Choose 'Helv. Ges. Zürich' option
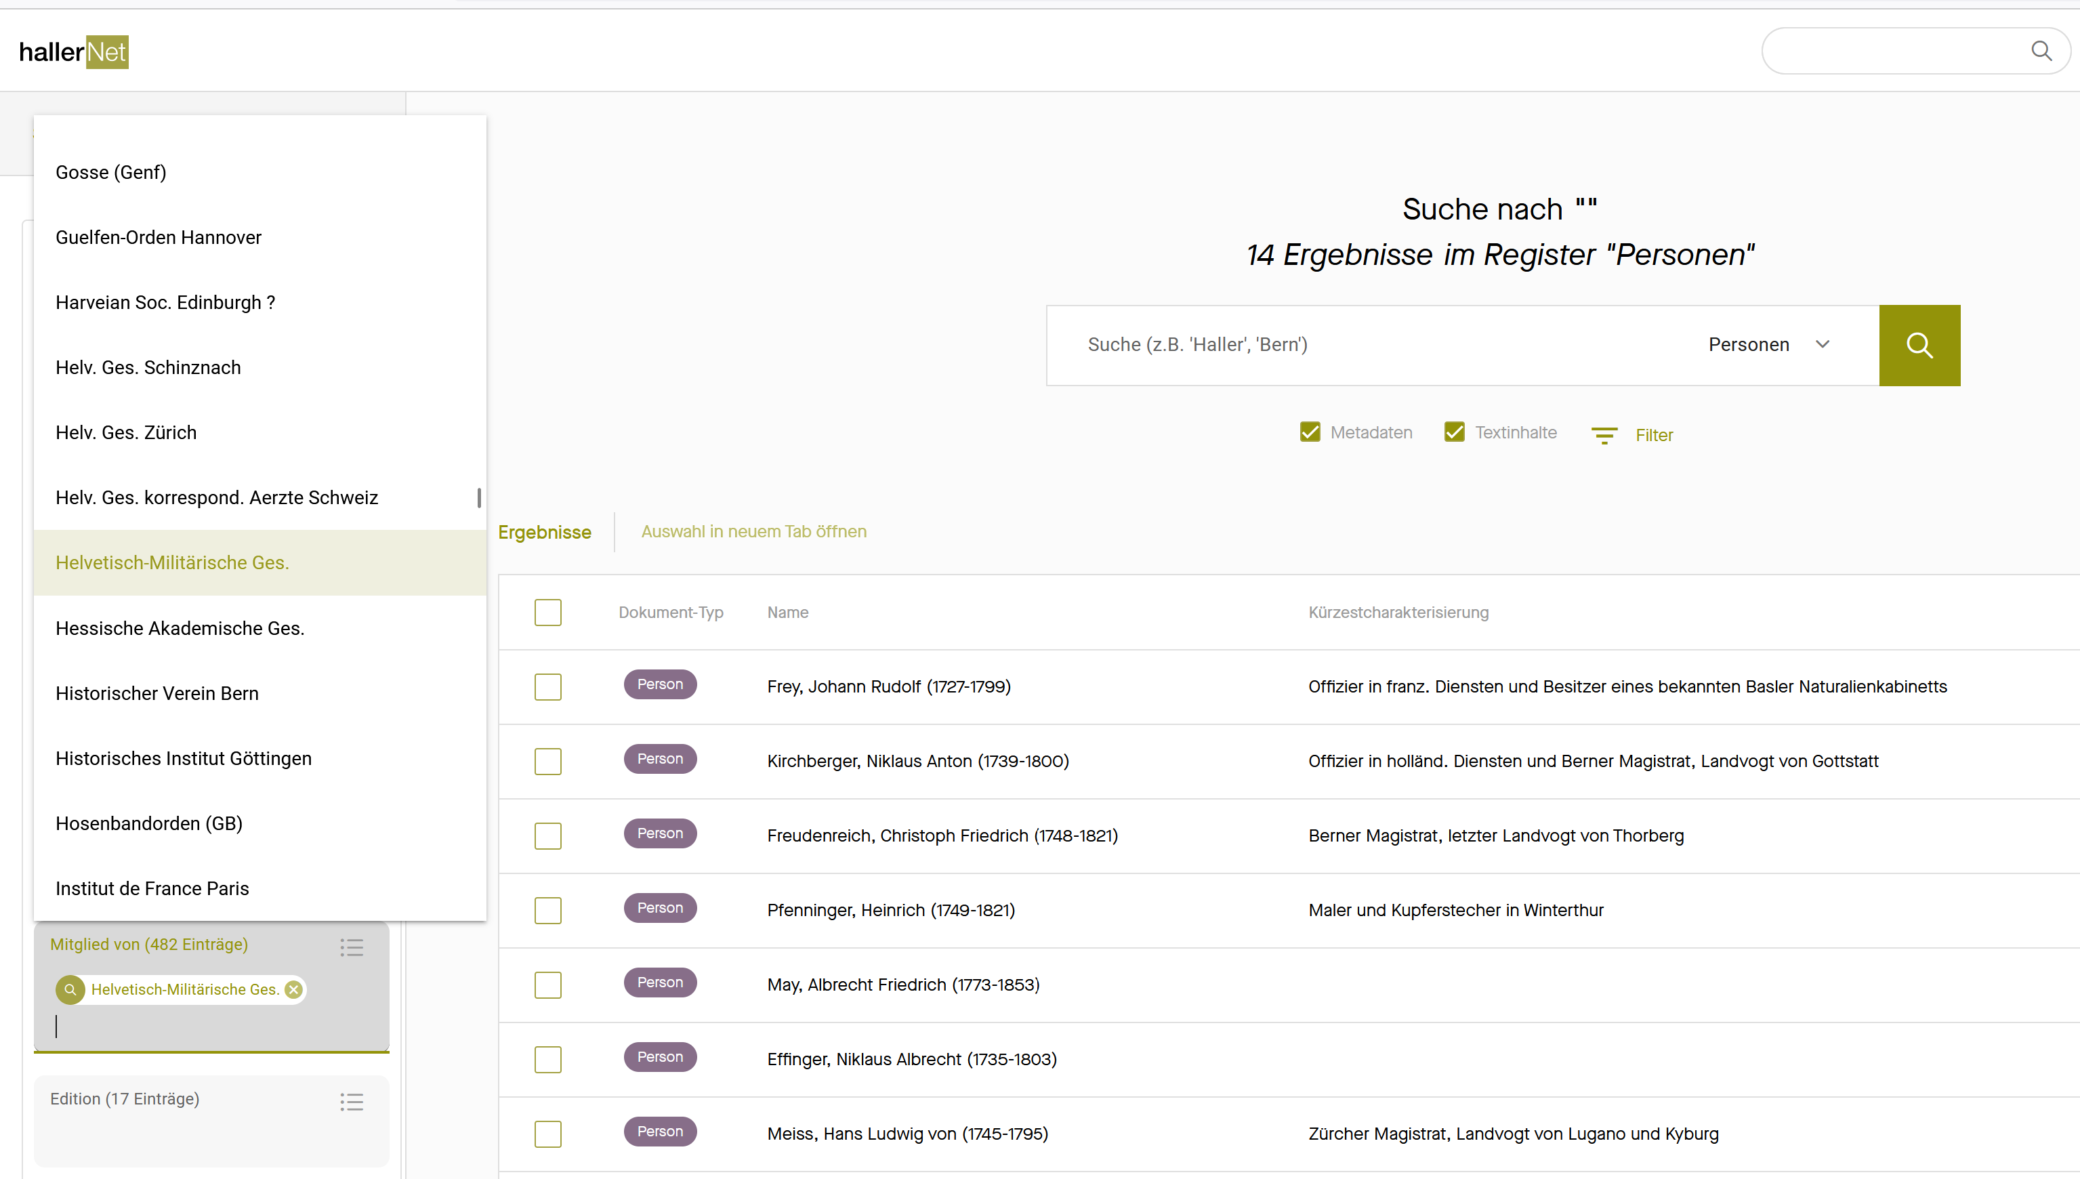The height and width of the screenshot is (1179, 2080). 260,432
